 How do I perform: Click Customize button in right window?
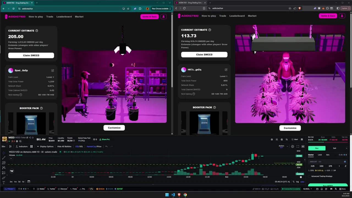pos(290,128)
